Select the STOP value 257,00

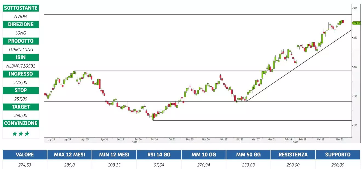pyautogui.click(x=21, y=99)
